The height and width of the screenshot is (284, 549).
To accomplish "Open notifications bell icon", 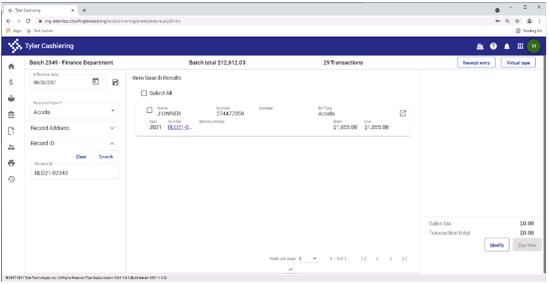I will pyautogui.click(x=507, y=46).
